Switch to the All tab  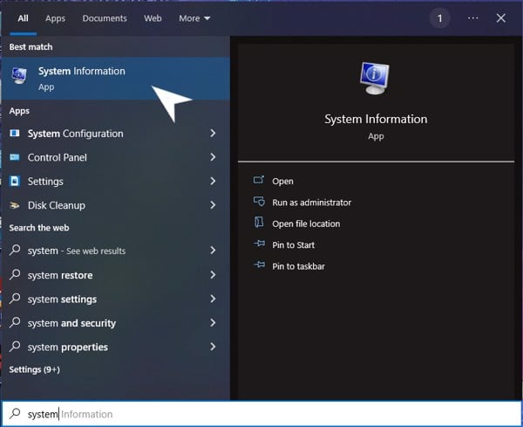click(23, 18)
